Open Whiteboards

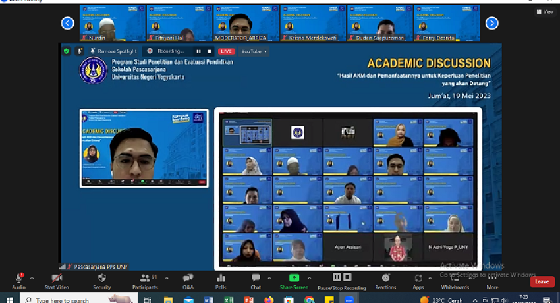(455, 281)
